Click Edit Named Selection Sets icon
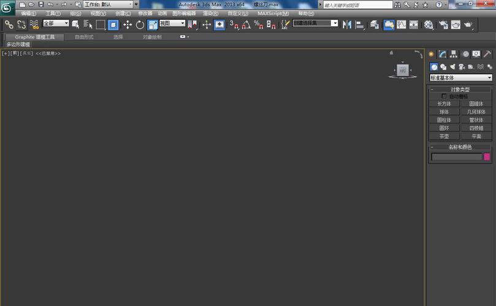Viewport: 496px width, 306px height. tap(285, 24)
